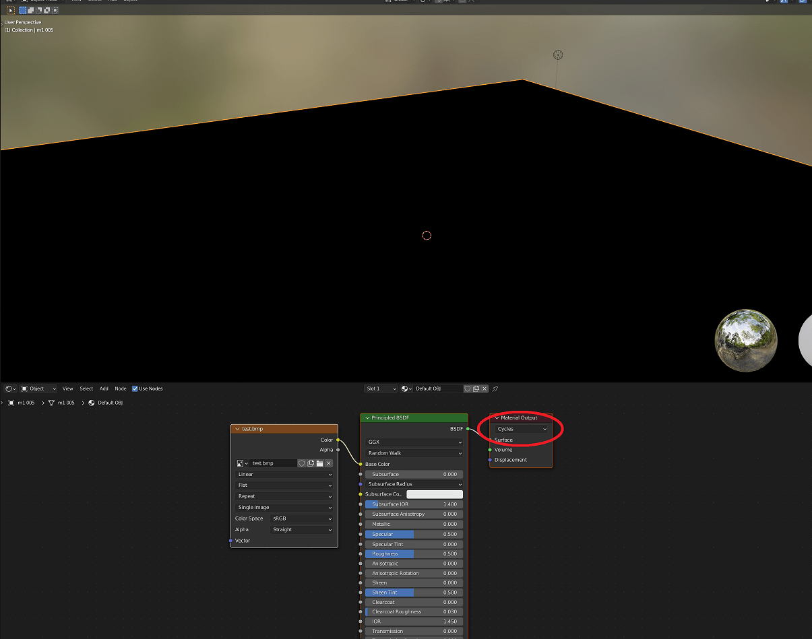Open the Repeat extension dropdown
This screenshot has width=812, height=639.
[x=284, y=496]
